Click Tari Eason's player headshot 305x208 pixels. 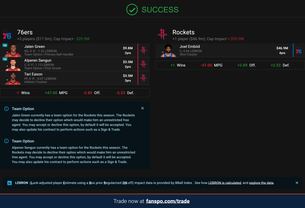pyautogui.click(x=13, y=78)
